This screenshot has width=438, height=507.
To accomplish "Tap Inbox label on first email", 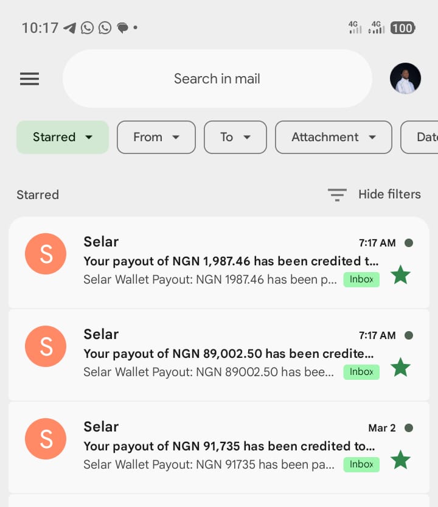I will tap(361, 279).
